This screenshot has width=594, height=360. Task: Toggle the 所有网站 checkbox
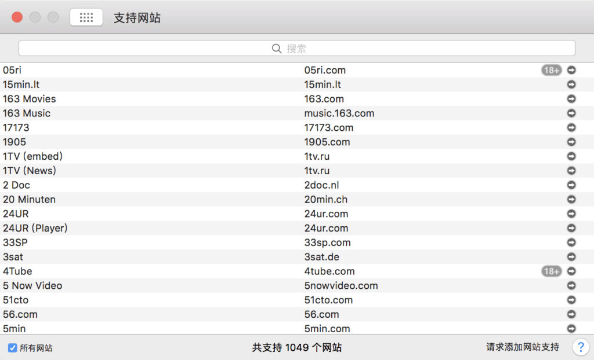coord(13,348)
